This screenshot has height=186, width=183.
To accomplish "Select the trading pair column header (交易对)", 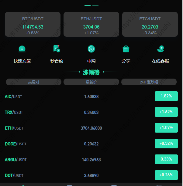I will point(34,82).
